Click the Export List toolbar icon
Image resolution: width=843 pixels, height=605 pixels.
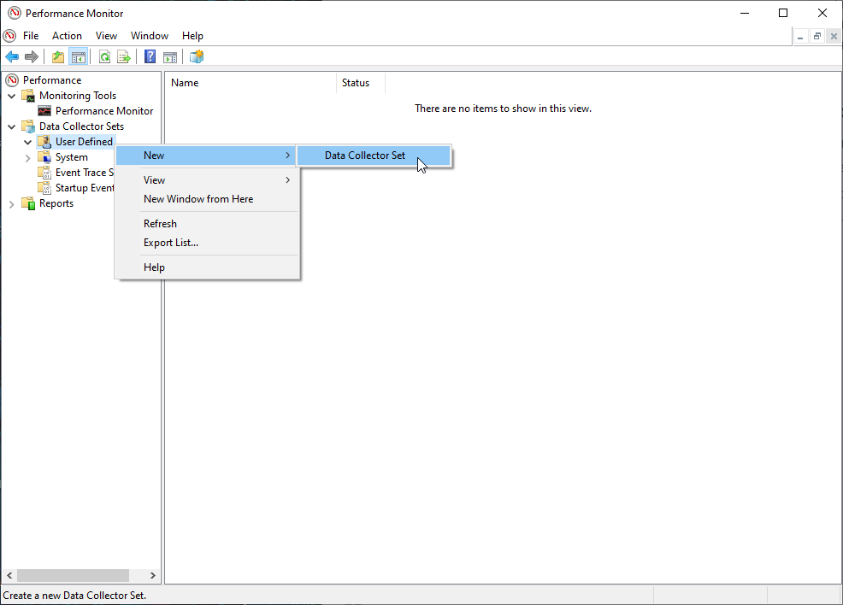[x=124, y=57]
